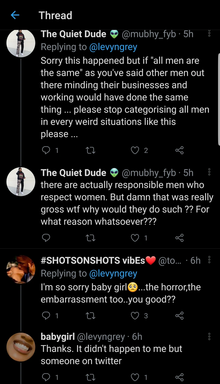The height and width of the screenshot is (384, 220).
Task: Reply to the "all men are the same" tweet
Action: click(x=46, y=150)
